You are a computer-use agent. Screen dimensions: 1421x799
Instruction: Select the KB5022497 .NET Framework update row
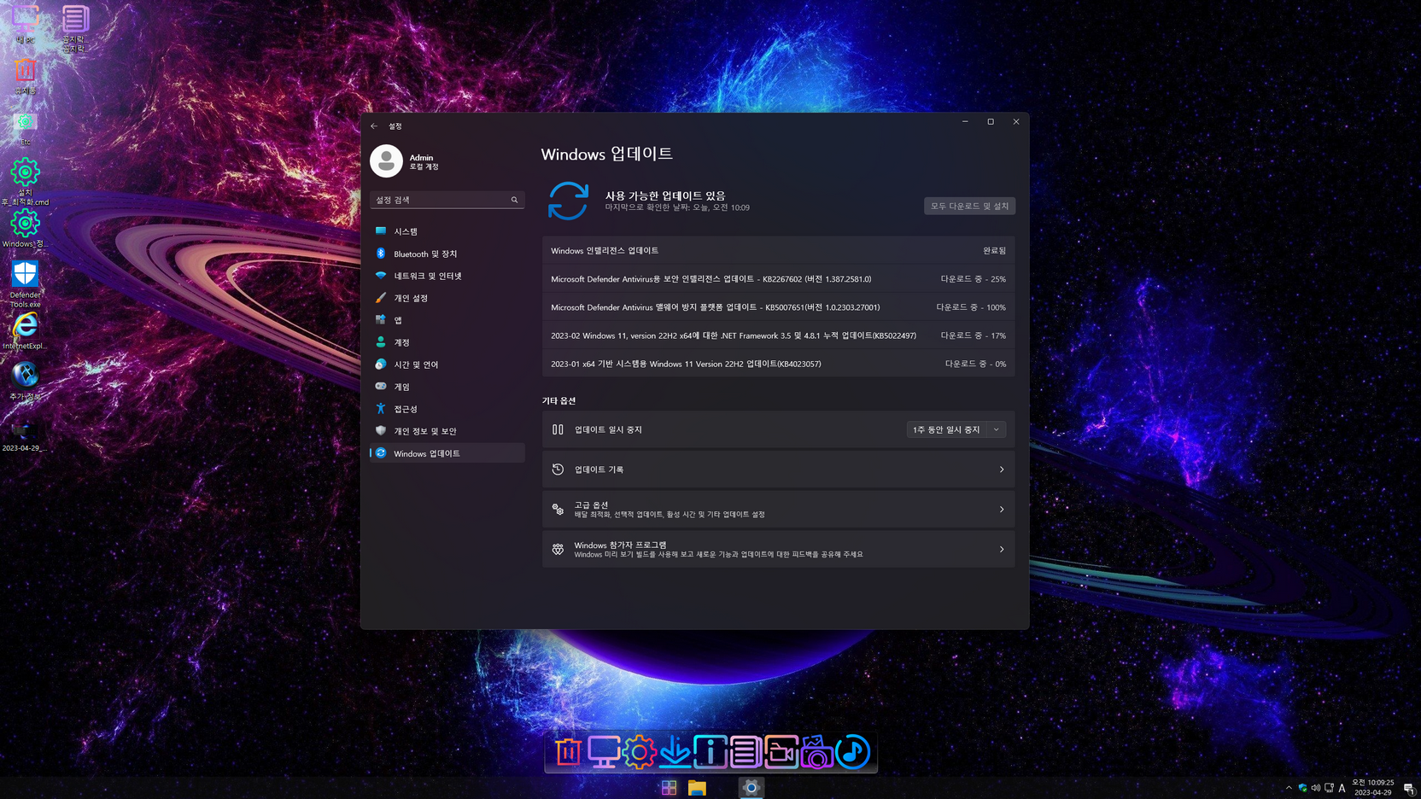point(778,335)
